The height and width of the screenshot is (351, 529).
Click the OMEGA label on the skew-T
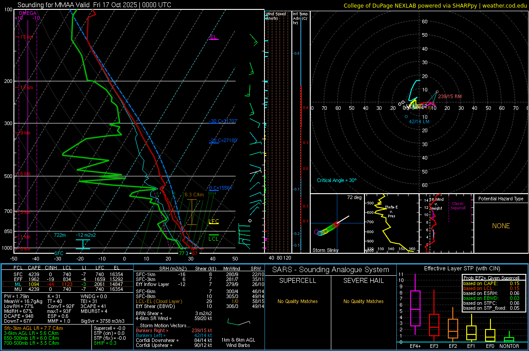click(28, 13)
